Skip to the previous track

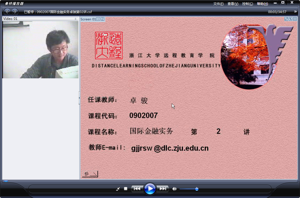[x=137, y=189]
